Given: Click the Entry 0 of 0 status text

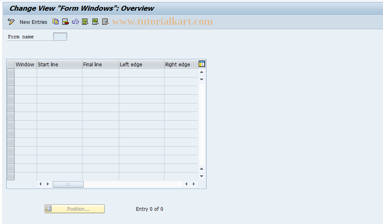Looking at the screenshot, I should [150, 209].
